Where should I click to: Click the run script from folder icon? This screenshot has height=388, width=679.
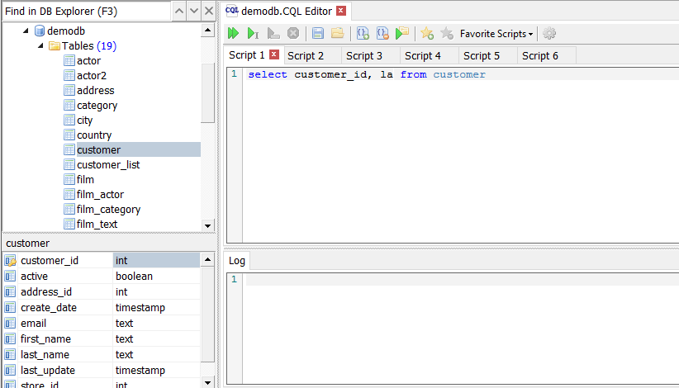point(402,34)
